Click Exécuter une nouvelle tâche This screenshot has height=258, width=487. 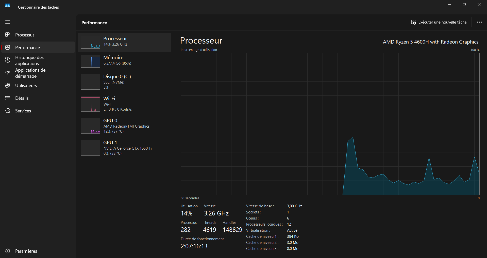[439, 22]
